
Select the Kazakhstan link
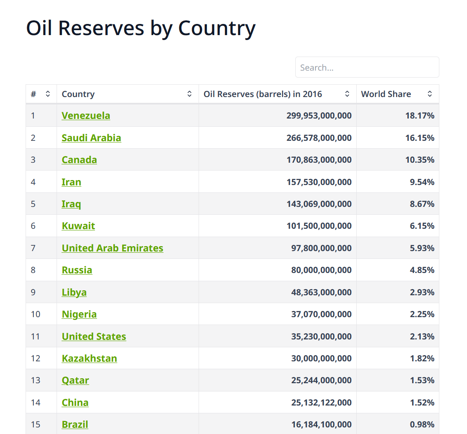point(89,358)
